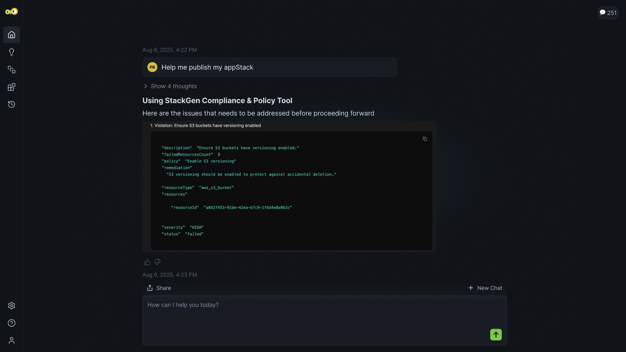Copy the violation code block
This screenshot has height=352, width=626.
coord(425,139)
